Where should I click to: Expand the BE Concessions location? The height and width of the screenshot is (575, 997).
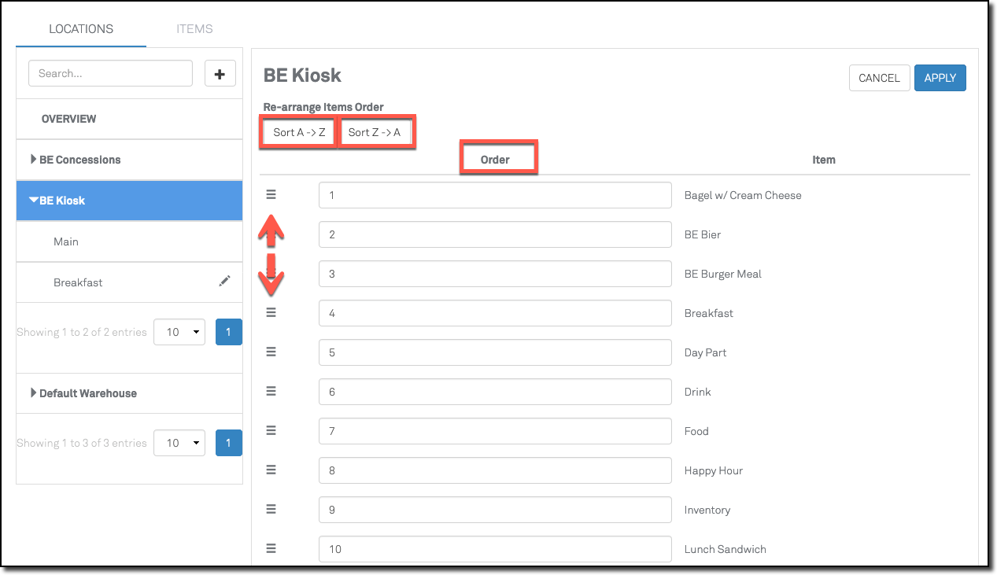[x=34, y=160]
